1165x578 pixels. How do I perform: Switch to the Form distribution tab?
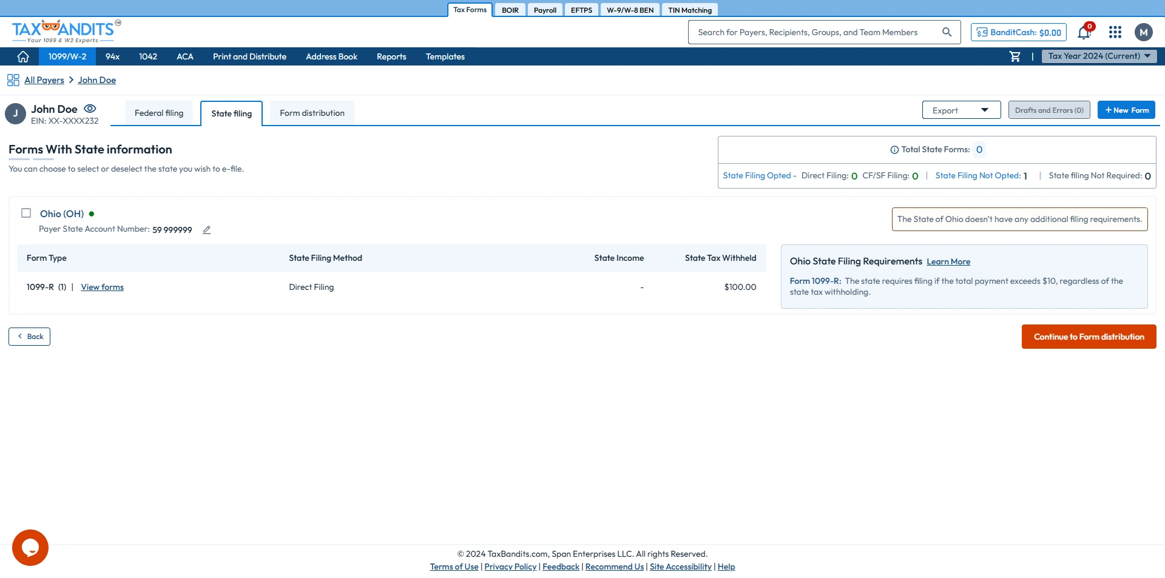tap(312, 113)
